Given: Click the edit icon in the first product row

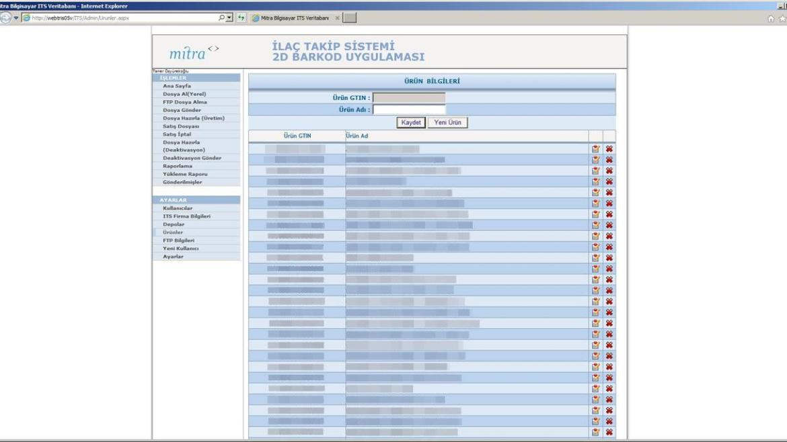Looking at the screenshot, I should pyautogui.click(x=596, y=149).
